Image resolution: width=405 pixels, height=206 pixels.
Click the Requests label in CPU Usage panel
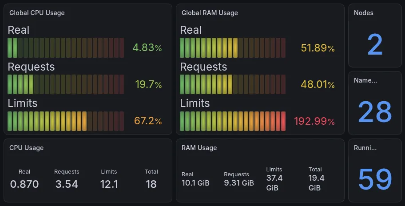click(67, 172)
